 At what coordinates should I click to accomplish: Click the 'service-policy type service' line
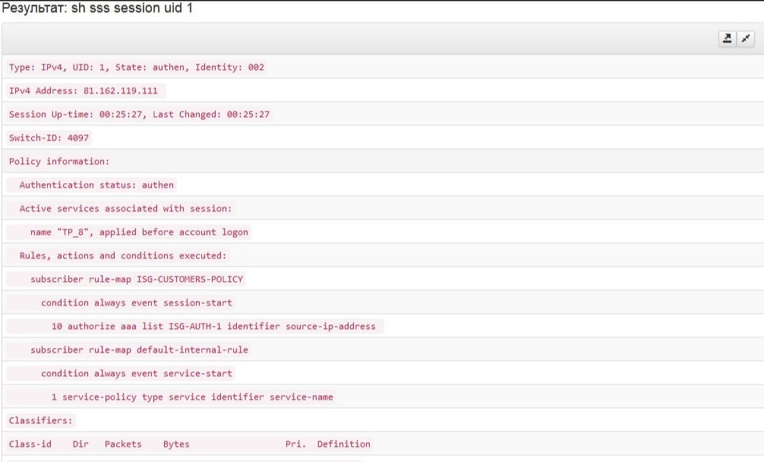(x=192, y=397)
